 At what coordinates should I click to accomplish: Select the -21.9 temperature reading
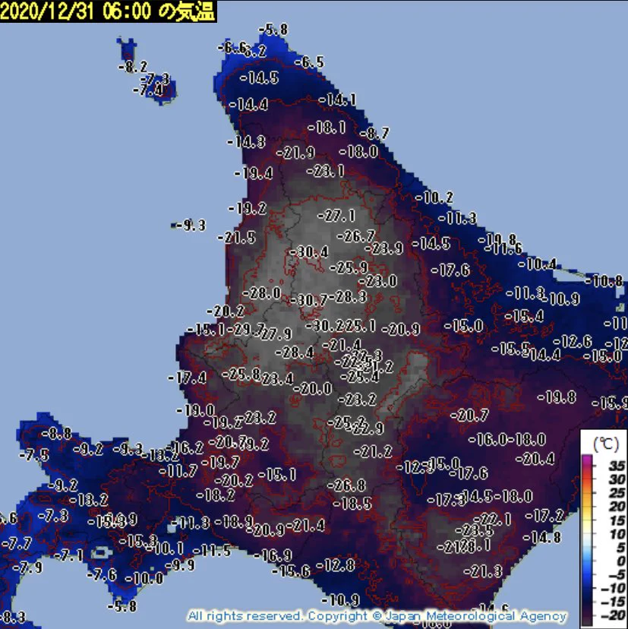pyautogui.click(x=295, y=153)
